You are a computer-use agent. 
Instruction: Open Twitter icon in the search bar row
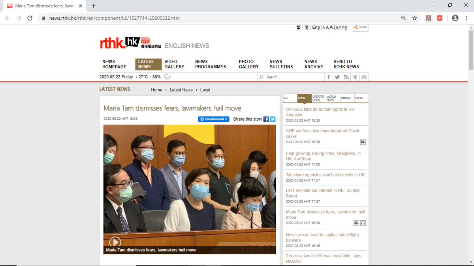[337, 77]
